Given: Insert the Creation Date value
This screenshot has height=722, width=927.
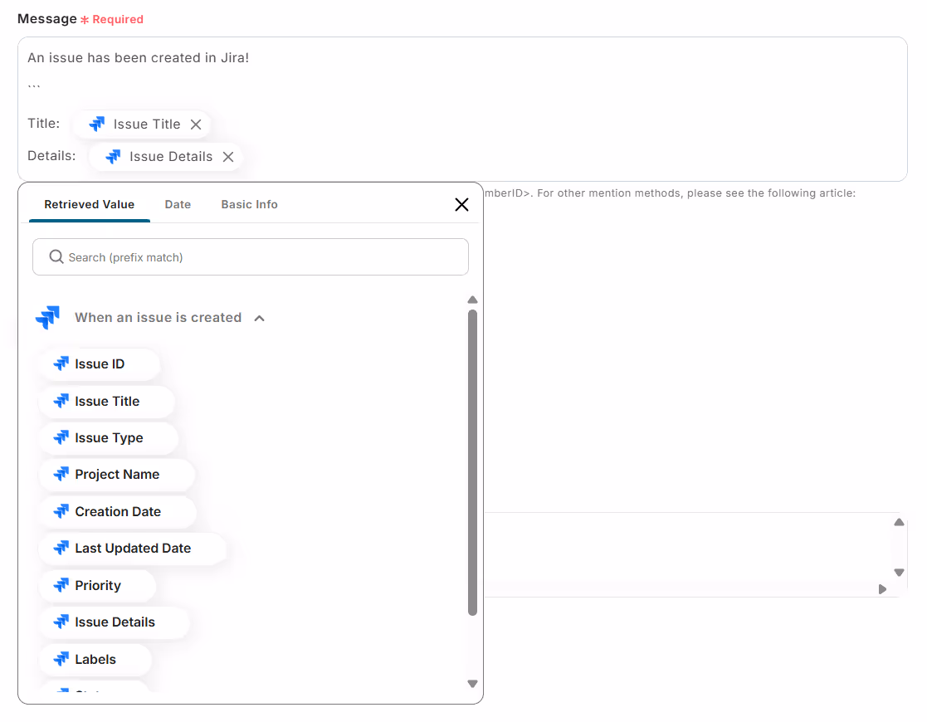Looking at the screenshot, I should click(117, 512).
